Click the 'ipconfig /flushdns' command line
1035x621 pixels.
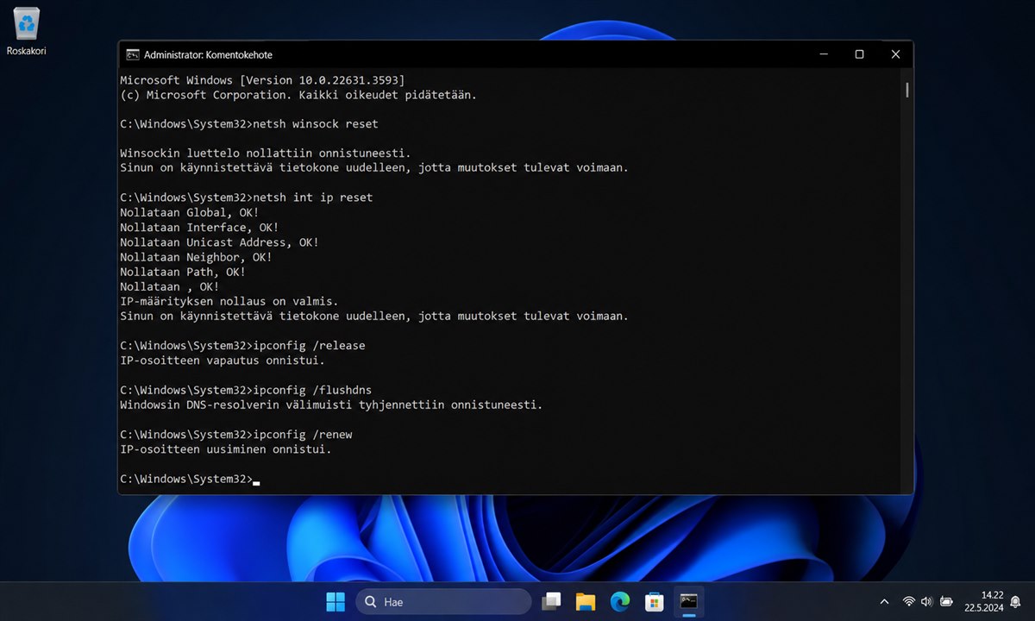(247, 390)
